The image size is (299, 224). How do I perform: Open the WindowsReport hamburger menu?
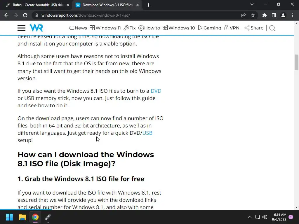(21, 28)
